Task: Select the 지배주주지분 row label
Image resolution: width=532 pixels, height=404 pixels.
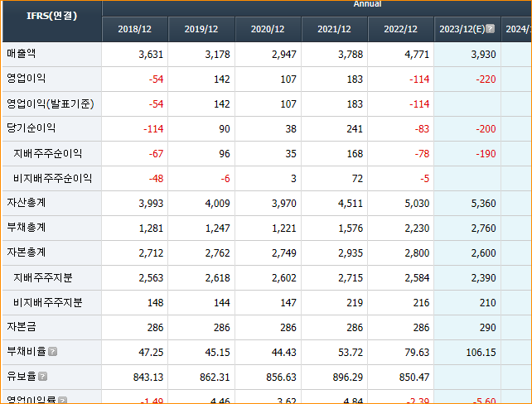Action: (43, 277)
